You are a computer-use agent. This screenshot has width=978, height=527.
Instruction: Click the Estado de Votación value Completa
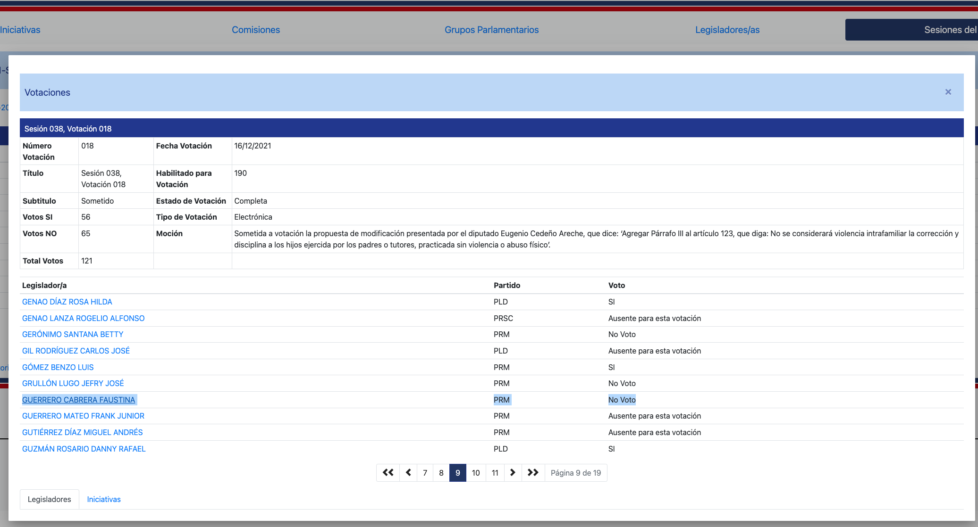pos(251,201)
